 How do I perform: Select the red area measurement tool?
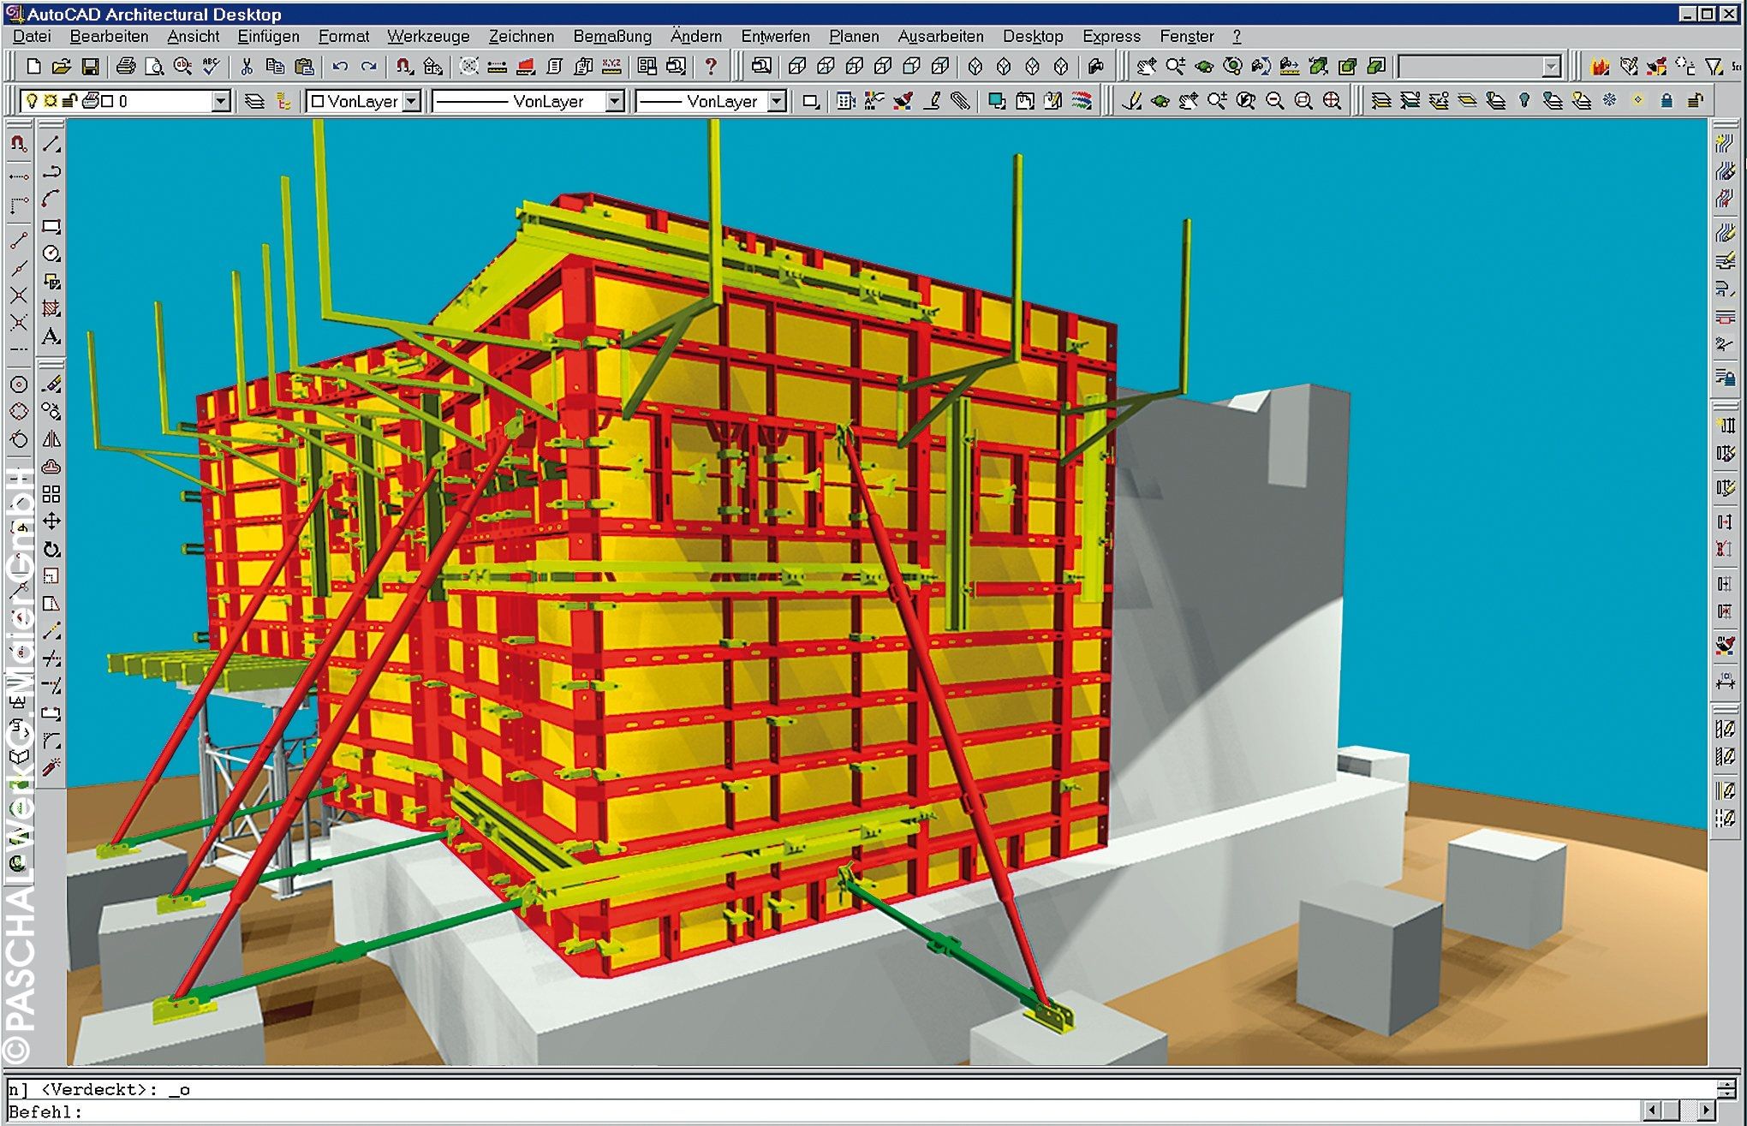coord(526,66)
